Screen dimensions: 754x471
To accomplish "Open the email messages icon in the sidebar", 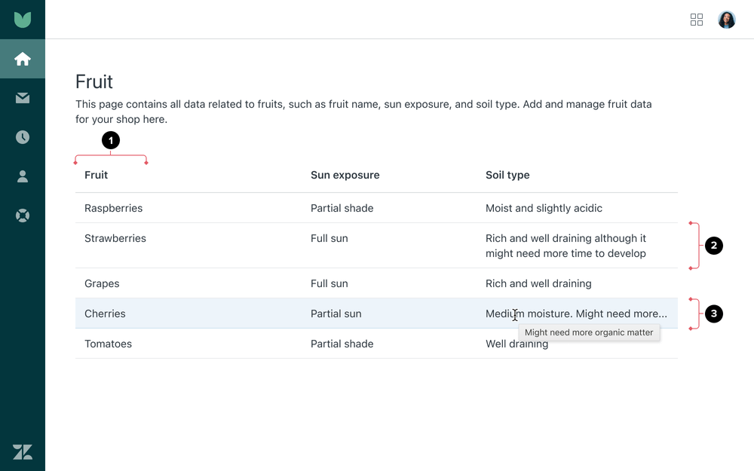I will click(23, 98).
